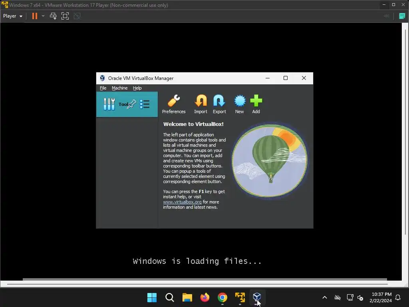Follow the www.virtualbox.org link
The image size is (409, 307).
pyautogui.click(x=182, y=202)
